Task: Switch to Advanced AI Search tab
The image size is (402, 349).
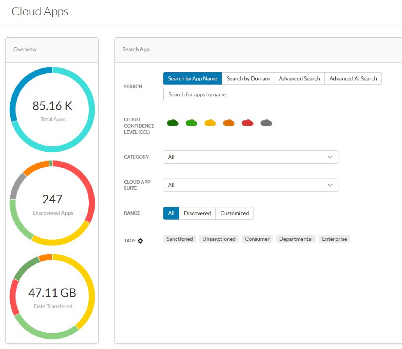Action: (353, 79)
